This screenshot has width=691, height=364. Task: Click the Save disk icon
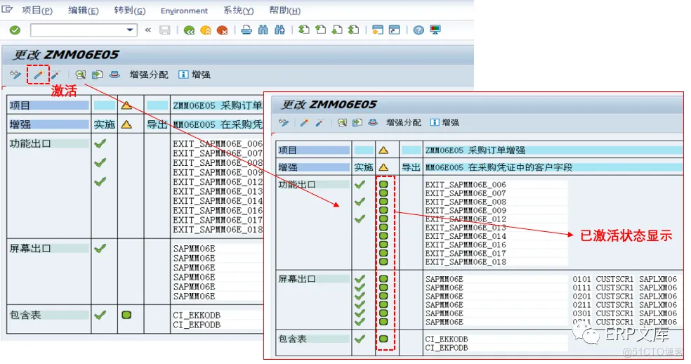point(165,30)
